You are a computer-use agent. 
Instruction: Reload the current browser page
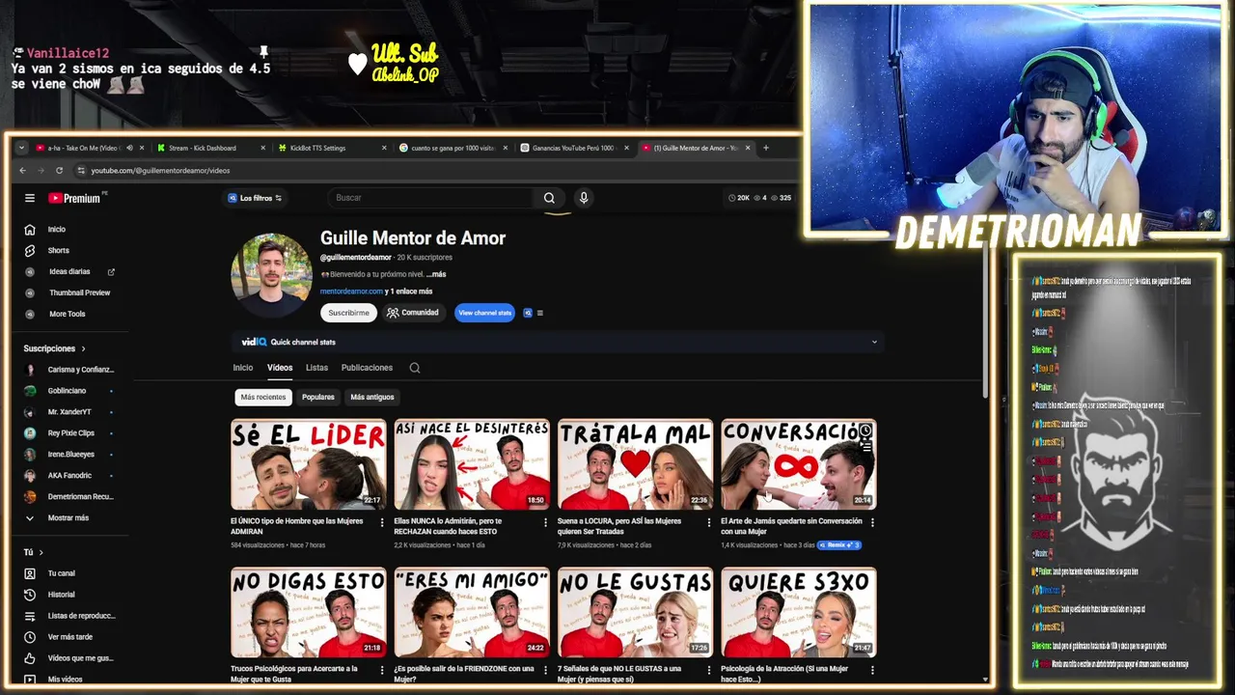59,171
